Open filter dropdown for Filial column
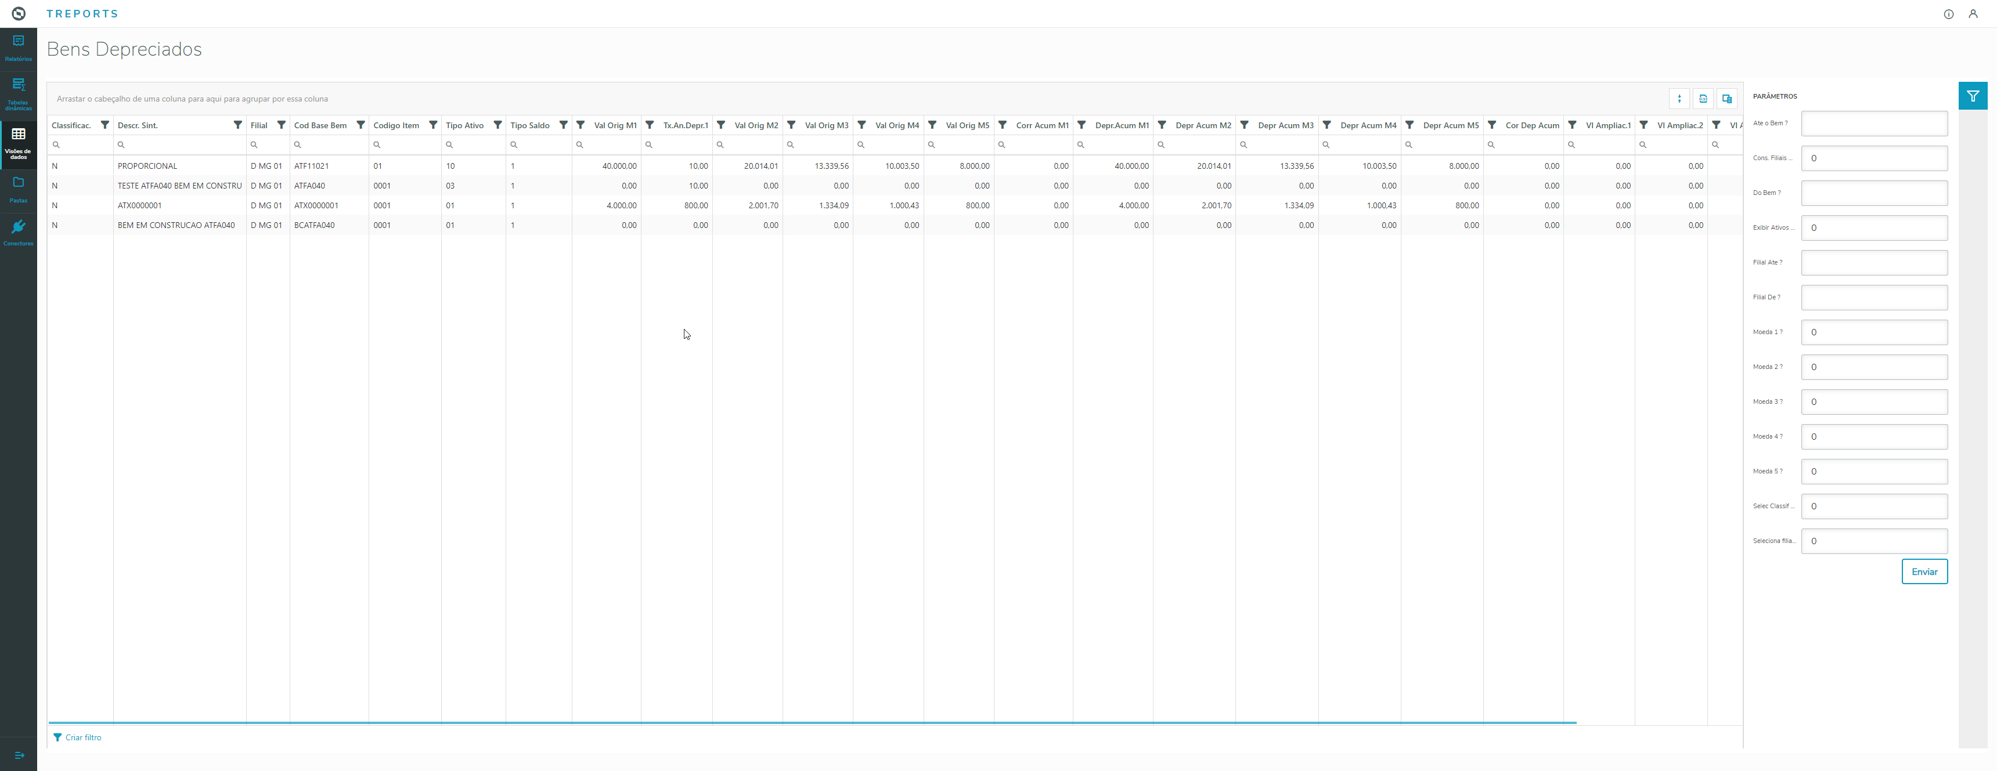 pos(282,125)
